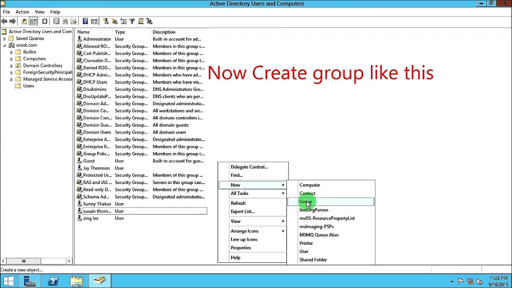
Task: Click the Find Objects toolbar icon
Action: (141, 21)
